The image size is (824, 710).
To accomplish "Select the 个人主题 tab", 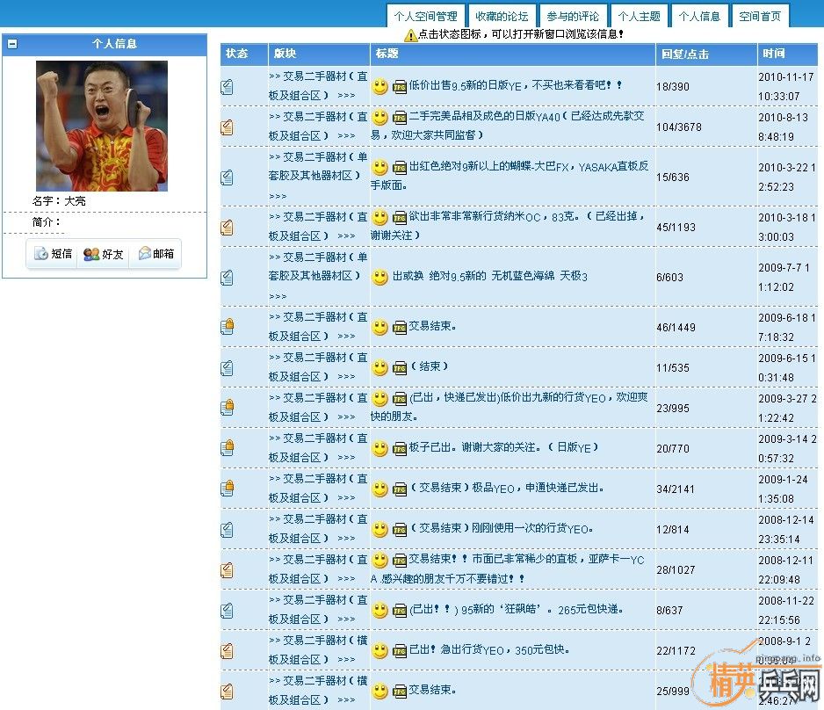I will (x=639, y=16).
